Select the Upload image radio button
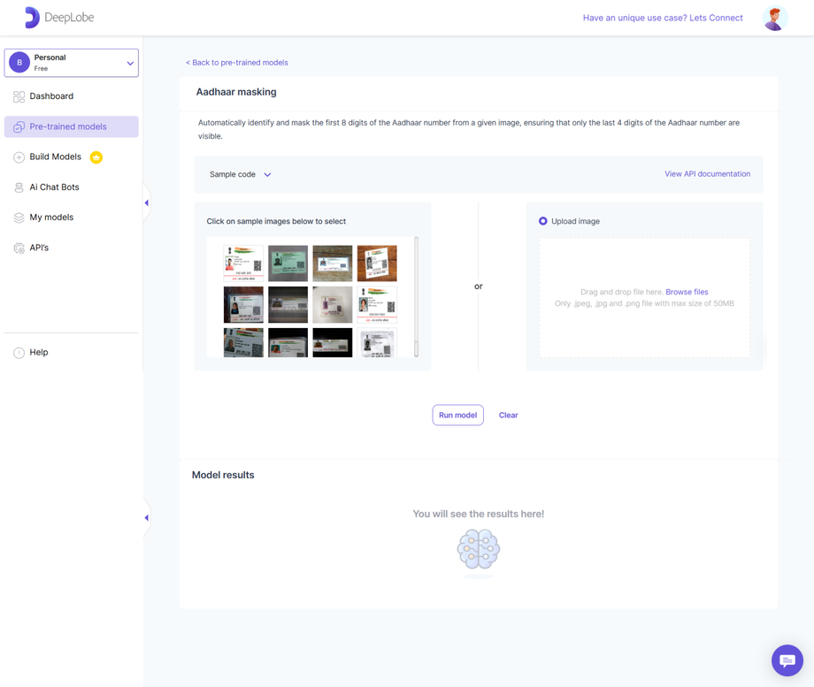This screenshot has width=814, height=687. (543, 221)
